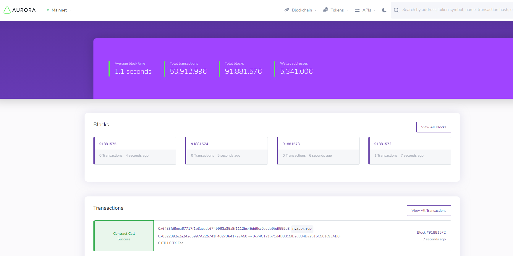Viewport: 513px width, 256px height.
Task: Click the Blockchain chain-link icon
Action: 287,10
